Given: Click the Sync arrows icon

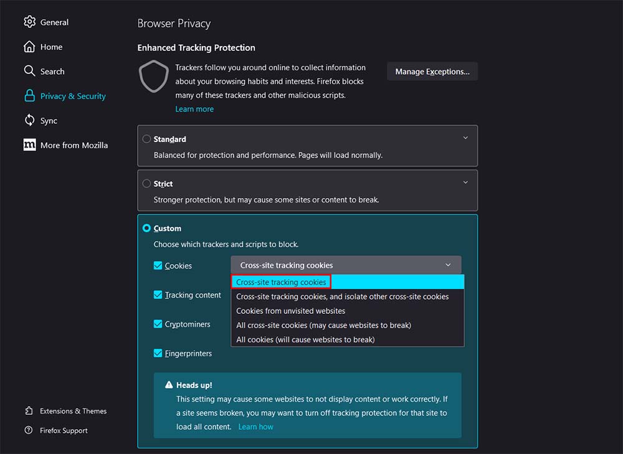Looking at the screenshot, I should pos(29,120).
